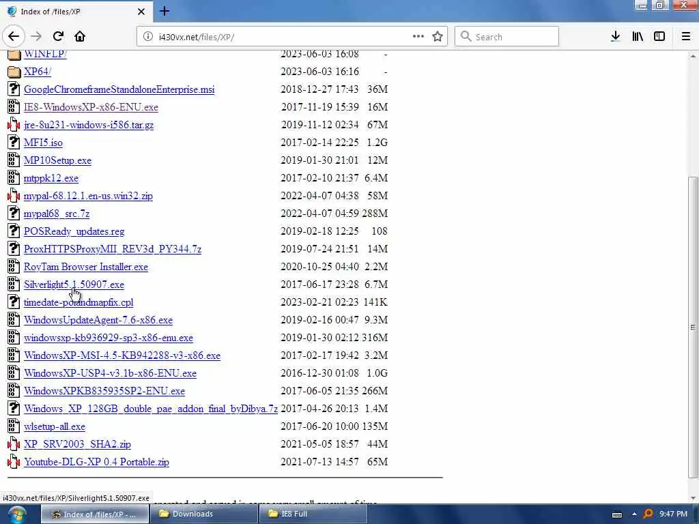Viewport: 699px width, 524px height.
Task: Click the wlsetup-all.exe link
Action: tap(55, 426)
